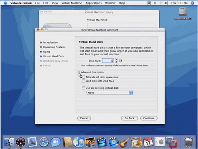Open Spotlight search in menu bar
Viewport: 198px width, 149px height.
192,3
